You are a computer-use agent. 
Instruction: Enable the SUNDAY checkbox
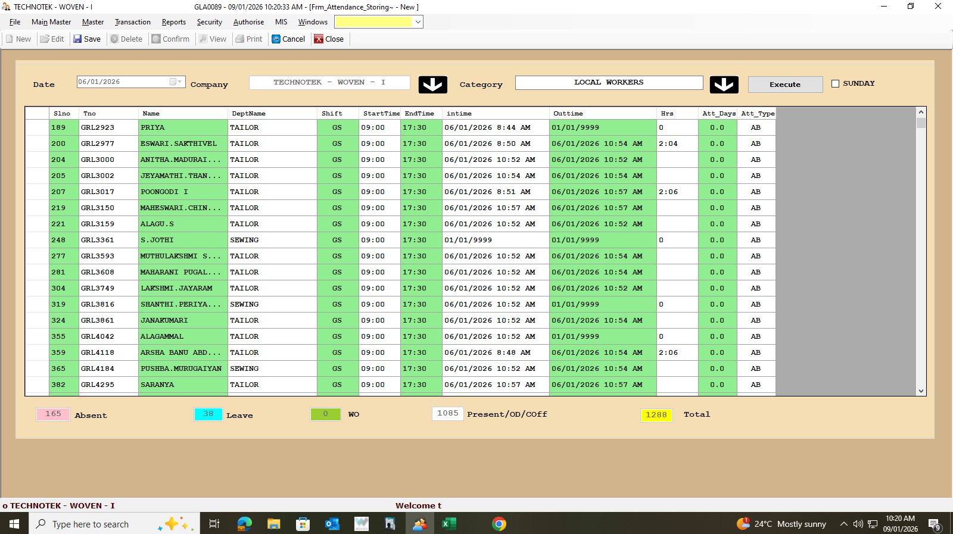[835, 84]
